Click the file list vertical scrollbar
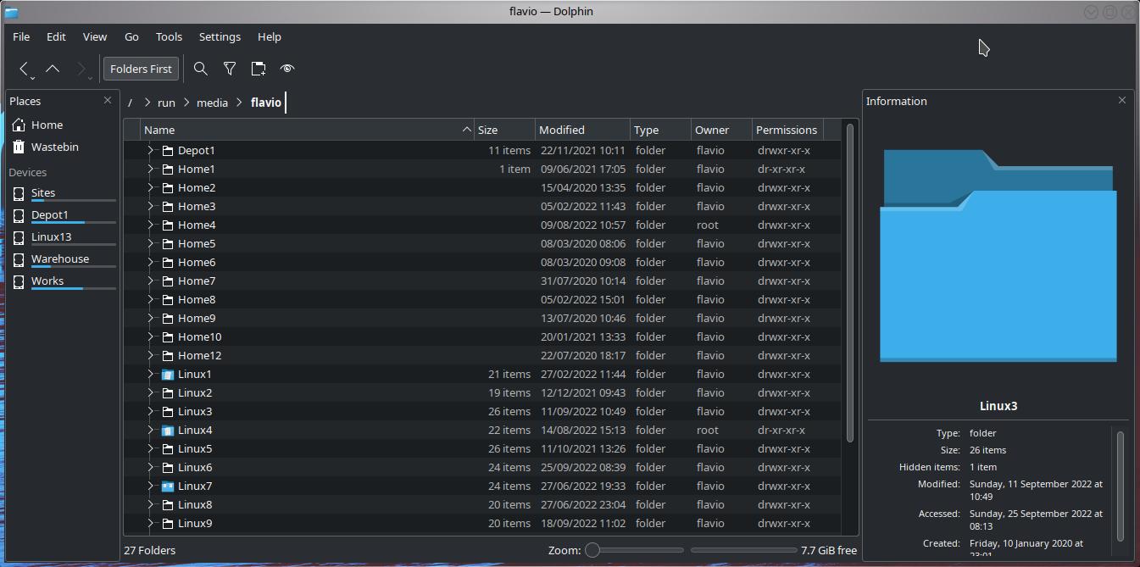 click(x=850, y=282)
